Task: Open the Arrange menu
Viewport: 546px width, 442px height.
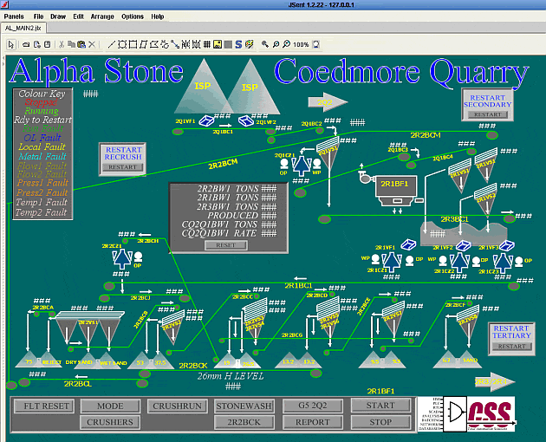Action: coord(102,16)
